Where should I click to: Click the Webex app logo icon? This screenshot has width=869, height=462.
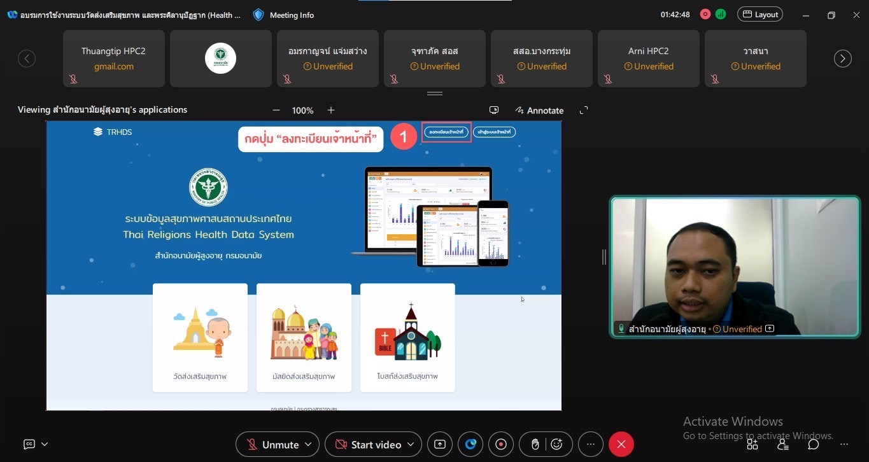pos(12,15)
